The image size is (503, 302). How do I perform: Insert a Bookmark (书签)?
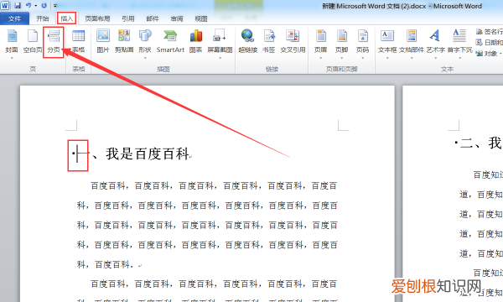(x=269, y=41)
